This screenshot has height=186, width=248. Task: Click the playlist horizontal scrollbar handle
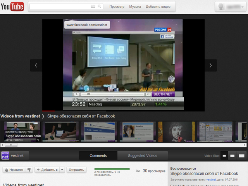pos(11,145)
